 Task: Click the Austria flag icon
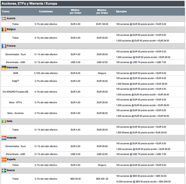4,19
